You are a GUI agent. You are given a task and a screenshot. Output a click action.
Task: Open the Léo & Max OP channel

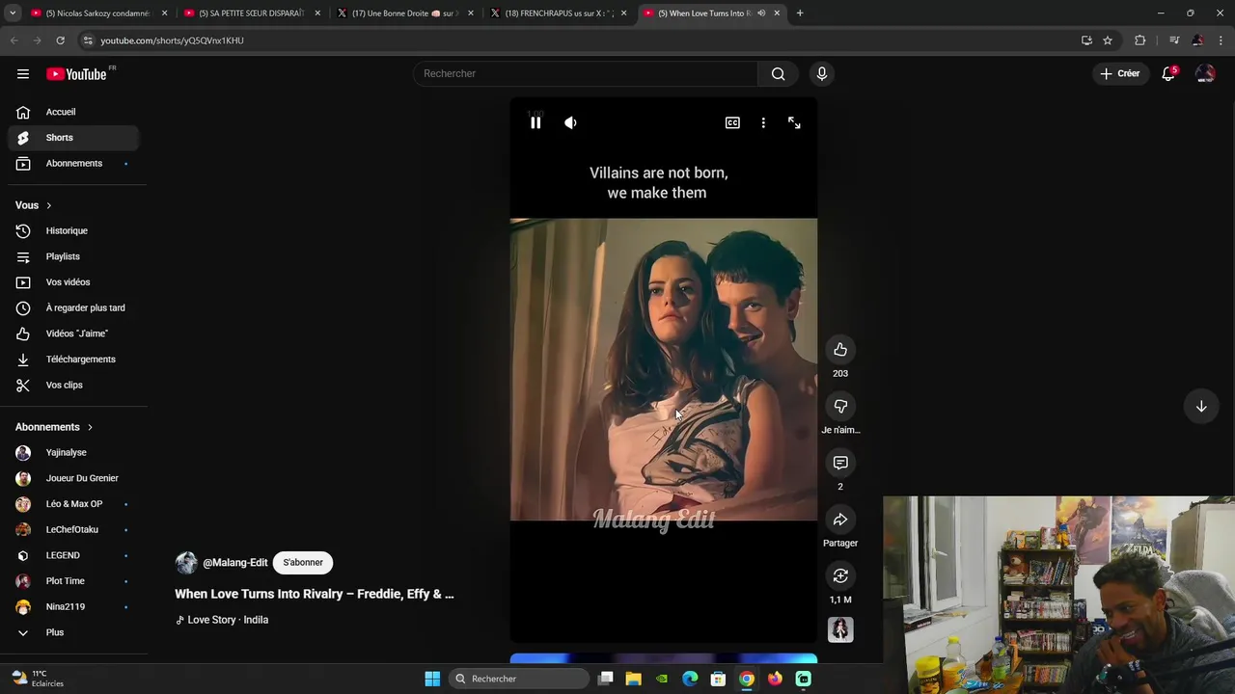pos(73,504)
